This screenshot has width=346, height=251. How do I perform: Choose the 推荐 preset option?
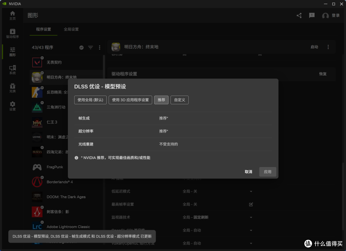(x=161, y=100)
